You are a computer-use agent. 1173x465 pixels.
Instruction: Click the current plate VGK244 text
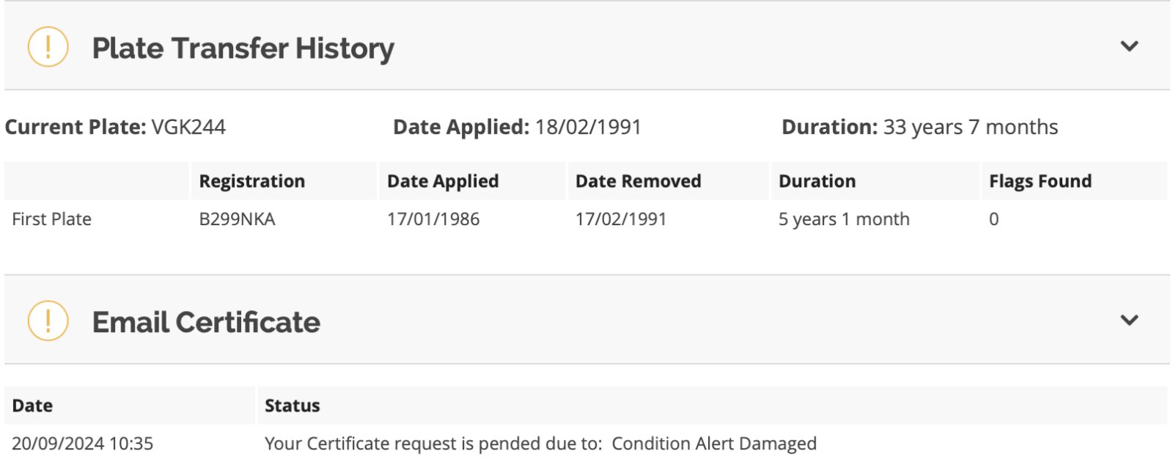[188, 127]
